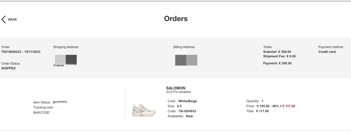This screenshot has width=351, height=133.
Task: Click the Item Status SHIPPED value
Action: [60, 102]
